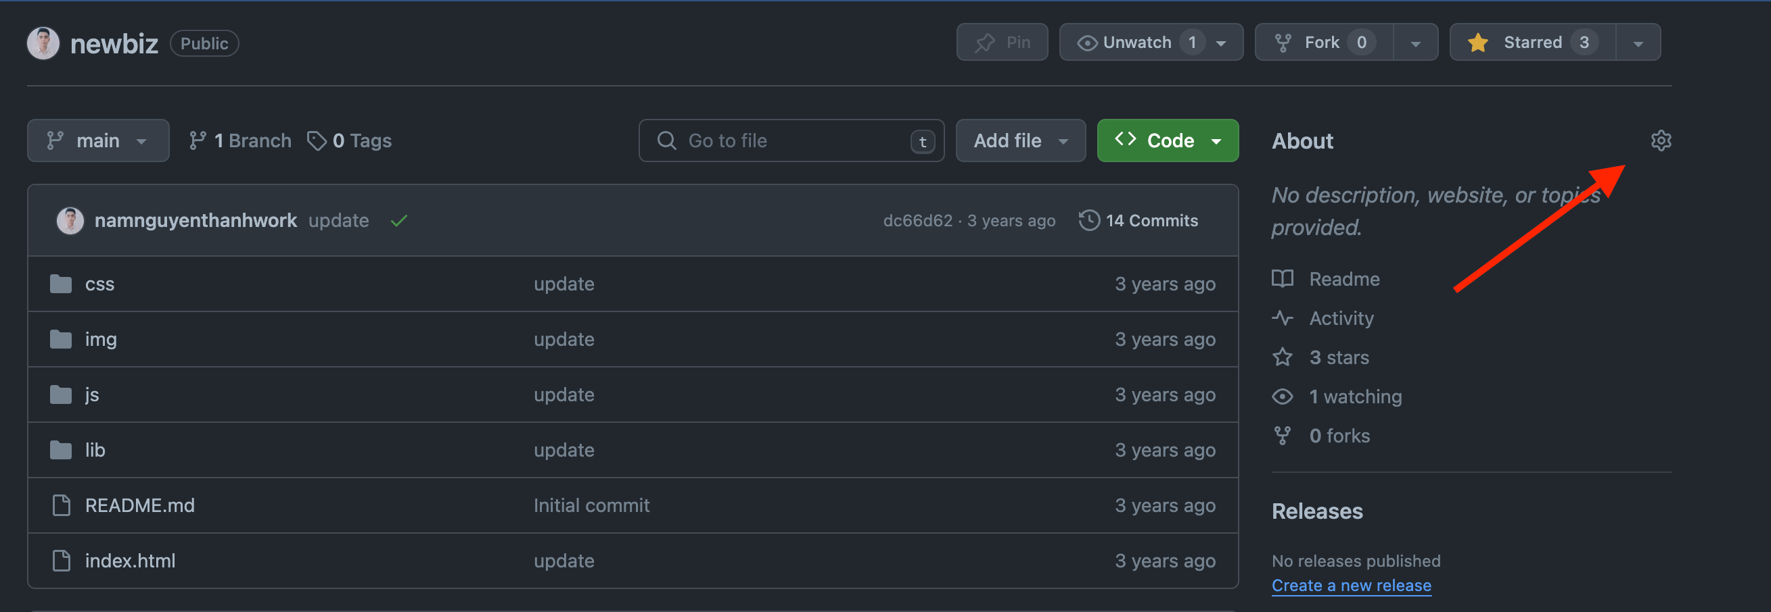Click the Fork count badge 0
This screenshot has width=1771, height=612.
1360,43
